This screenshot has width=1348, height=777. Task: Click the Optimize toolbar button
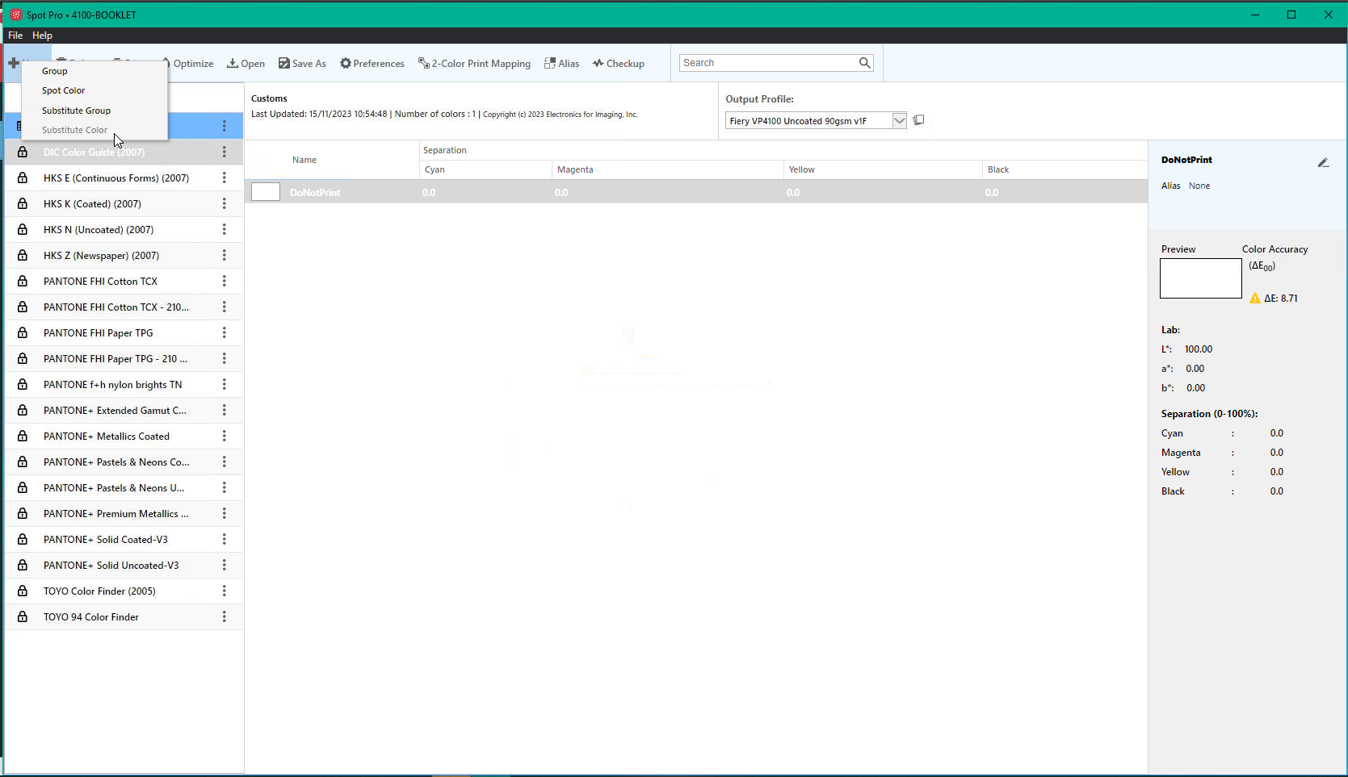187,63
